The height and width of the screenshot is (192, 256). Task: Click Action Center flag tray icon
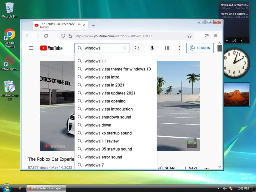click(x=231, y=188)
